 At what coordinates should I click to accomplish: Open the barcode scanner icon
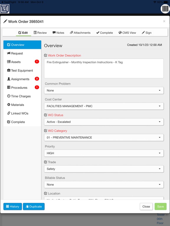pyautogui.click(x=165, y=9)
